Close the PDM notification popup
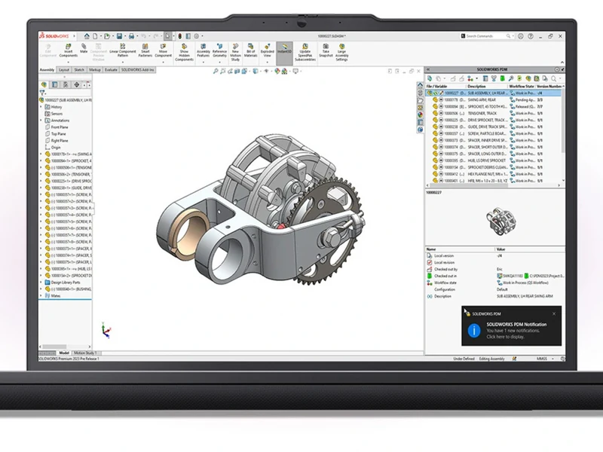 pos(554,313)
